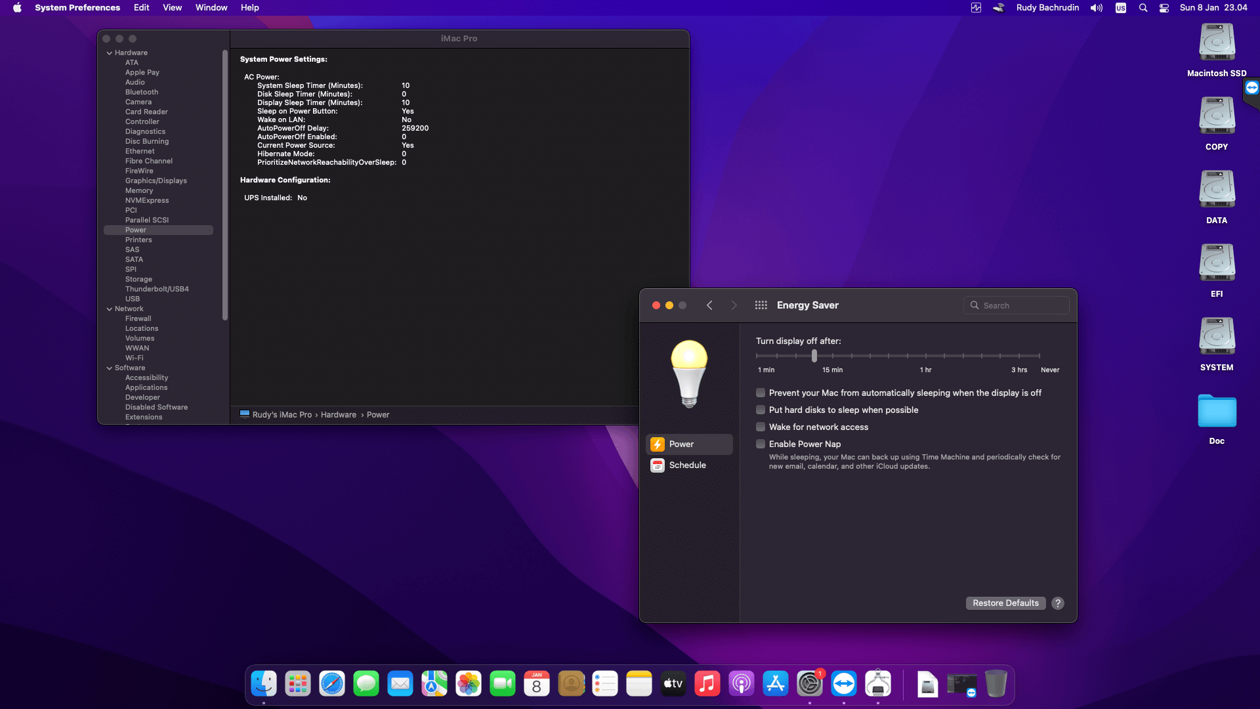The height and width of the screenshot is (709, 1260).
Task: Open the EFI drive on desktop
Action: (x=1217, y=270)
